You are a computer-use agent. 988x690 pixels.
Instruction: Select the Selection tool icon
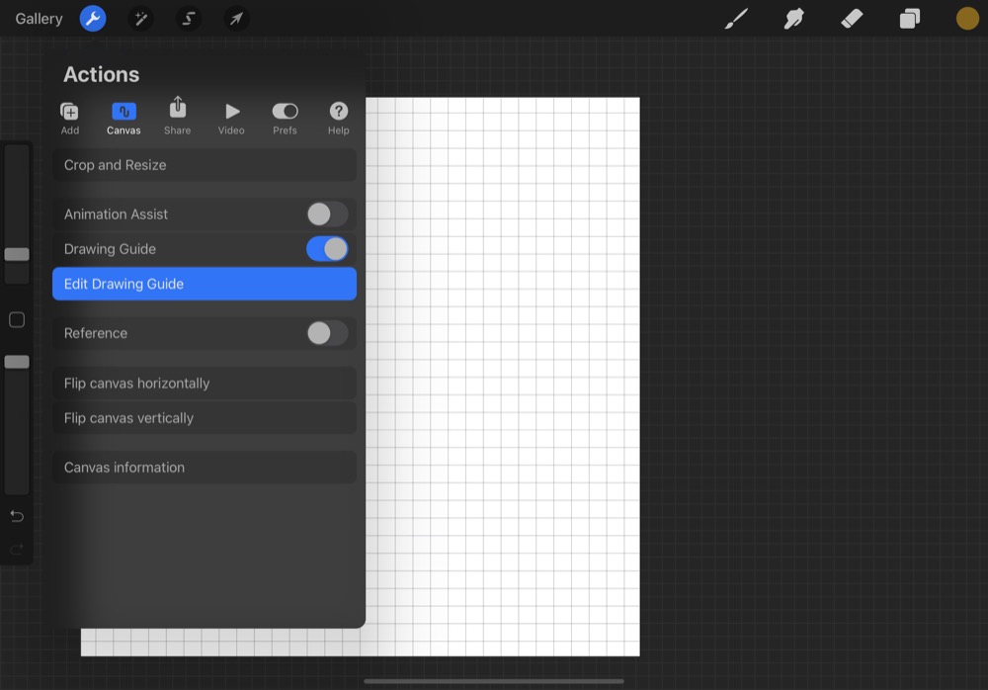188,19
